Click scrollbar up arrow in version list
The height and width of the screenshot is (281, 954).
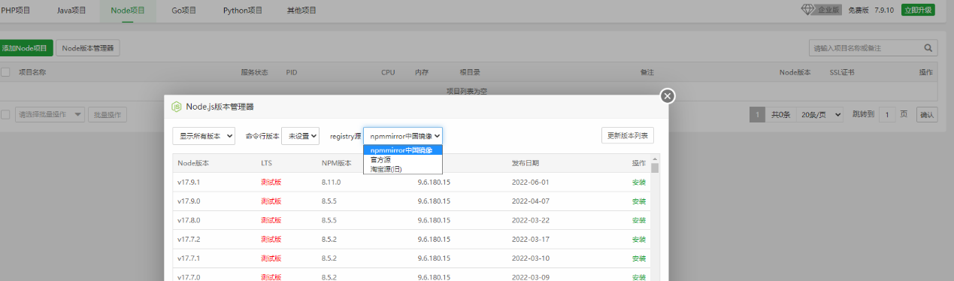coord(655,159)
